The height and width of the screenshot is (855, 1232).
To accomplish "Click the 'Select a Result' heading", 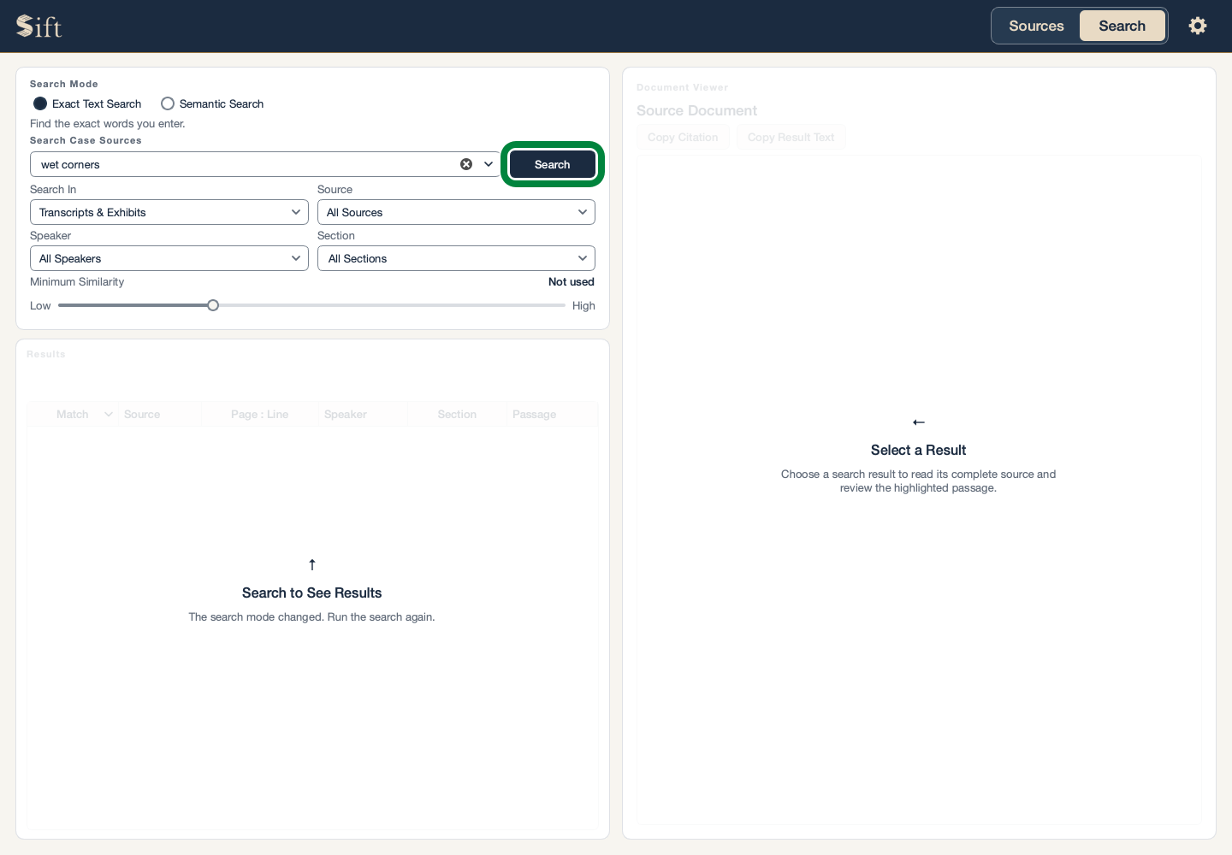I will pos(918,450).
